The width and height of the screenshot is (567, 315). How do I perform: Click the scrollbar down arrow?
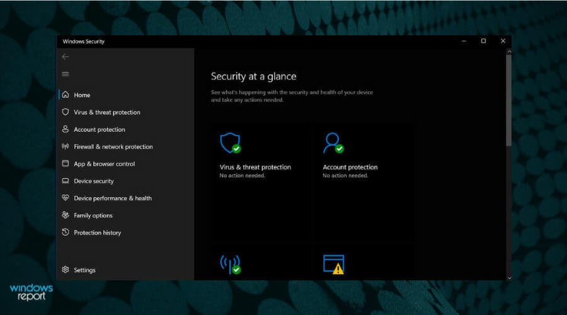click(x=509, y=278)
